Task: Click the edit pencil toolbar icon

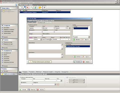Action: point(24,7)
